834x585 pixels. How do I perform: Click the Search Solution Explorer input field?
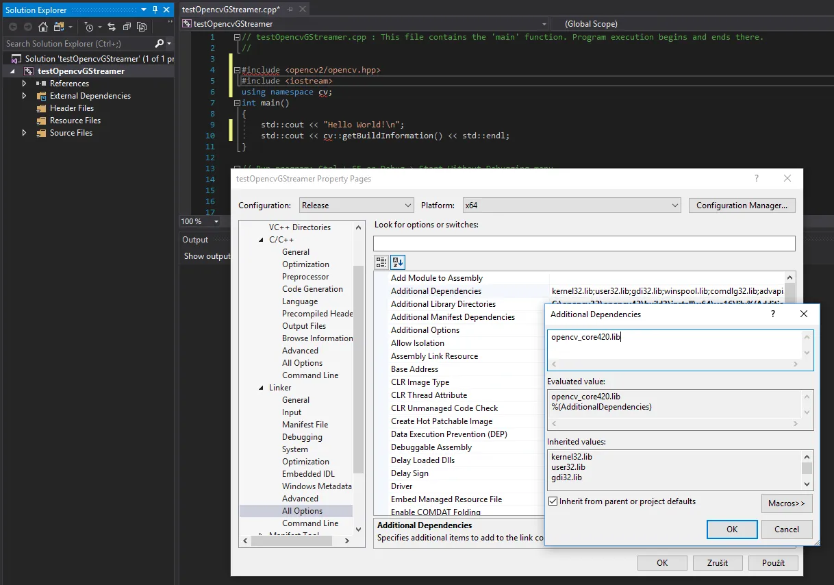(78, 44)
